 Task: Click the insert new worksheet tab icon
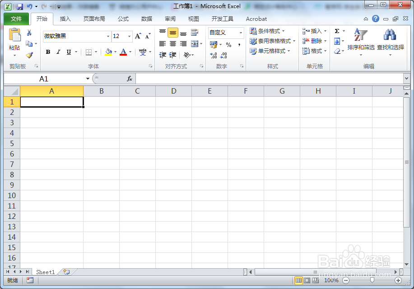(66, 272)
